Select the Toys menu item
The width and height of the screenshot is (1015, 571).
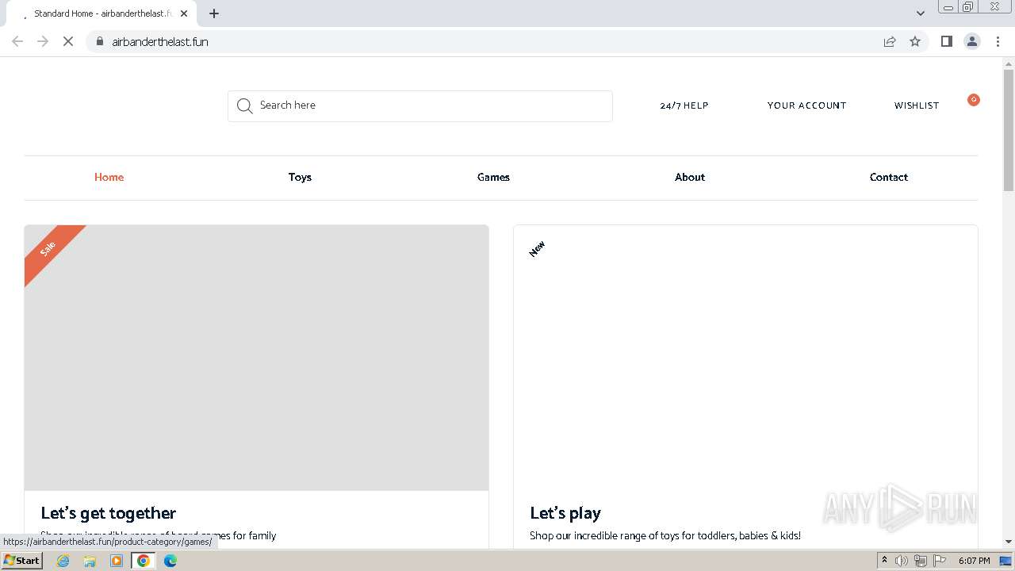tap(300, 177)
